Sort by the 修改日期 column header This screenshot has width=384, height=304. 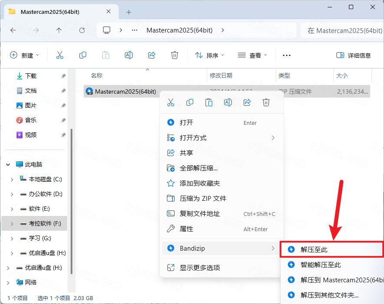tap(221, 75)
